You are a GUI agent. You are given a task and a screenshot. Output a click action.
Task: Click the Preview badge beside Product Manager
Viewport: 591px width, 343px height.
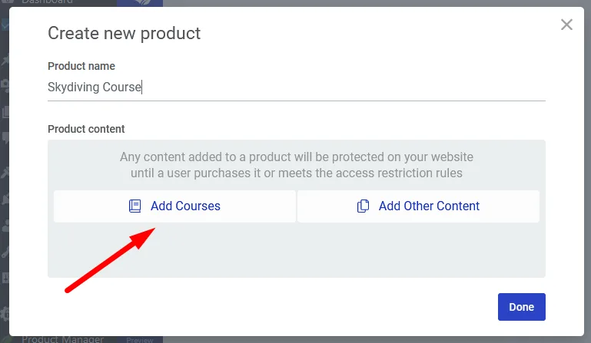[x=139, y=339]
